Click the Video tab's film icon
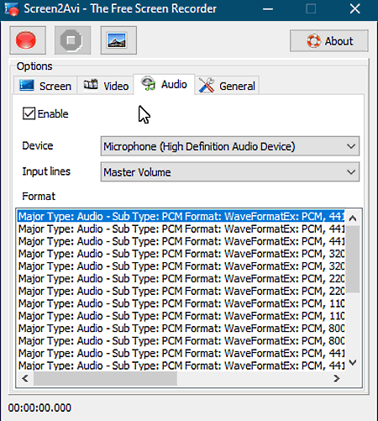The width and height of the screenshot is (378, 421). (91, 84)
